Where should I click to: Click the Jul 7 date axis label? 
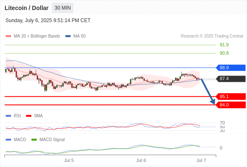(x=201, y=160)
